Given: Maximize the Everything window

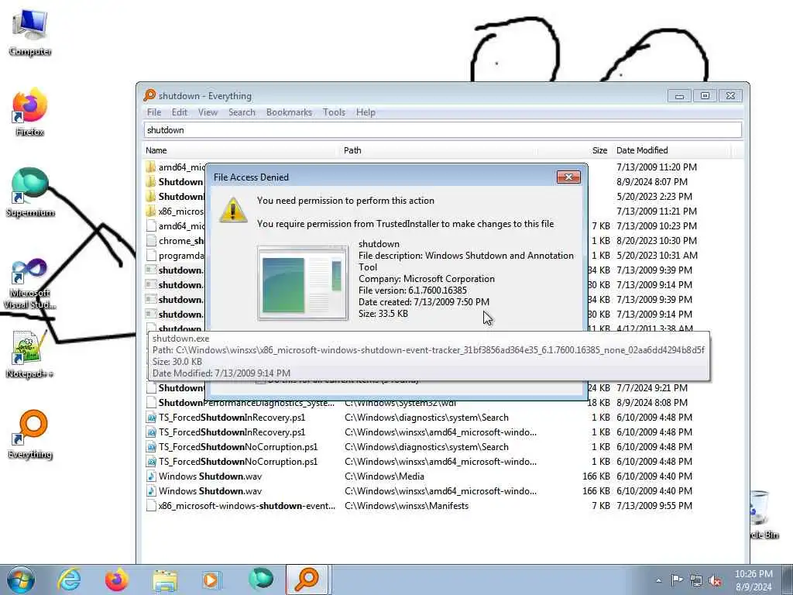Looking at the screenshot, I should tap(705, 95).
